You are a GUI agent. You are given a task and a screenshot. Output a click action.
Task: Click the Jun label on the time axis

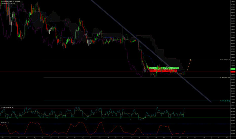click(51, 138)
